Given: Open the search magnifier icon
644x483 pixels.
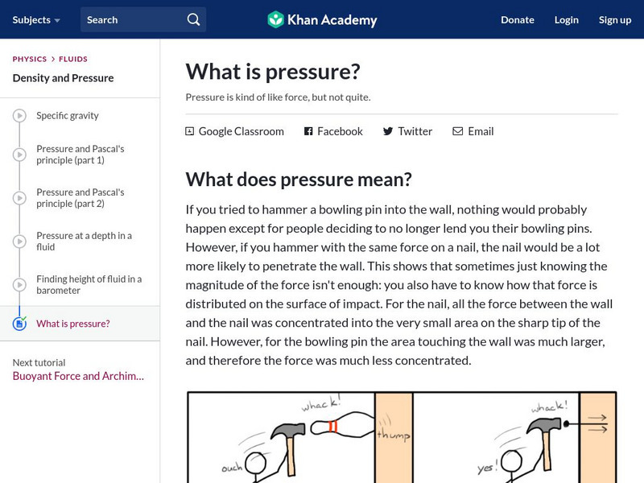Looking at the screenshot, I should (x=192, y=19).
